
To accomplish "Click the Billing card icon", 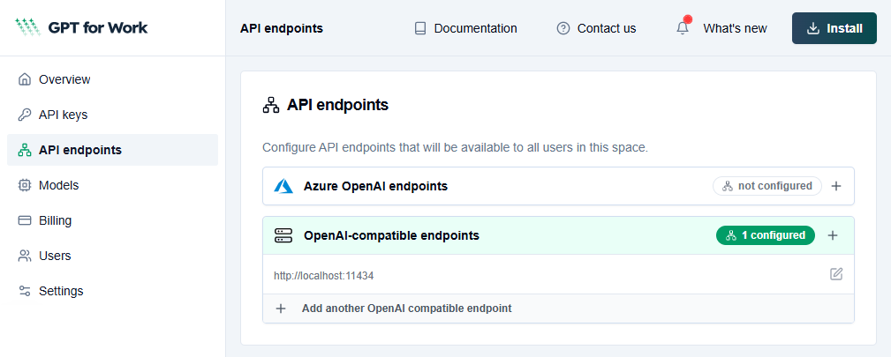I will point(25,220).
